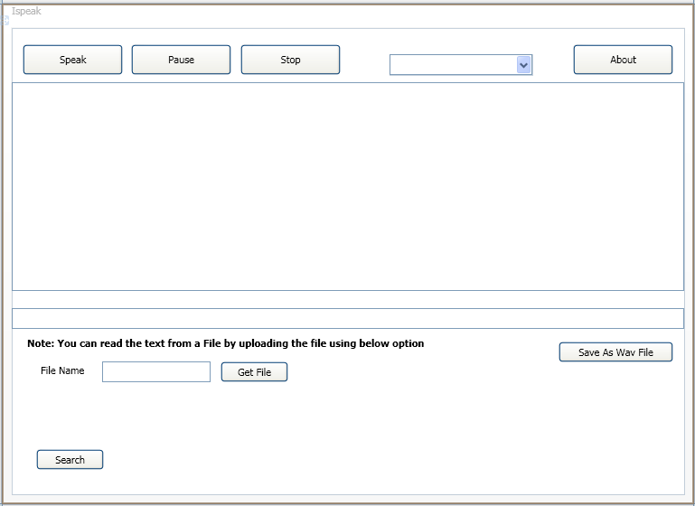This screenshot has width=695, height=506.
Task: Expand the voice selection dropdown arrow
Action: pyautogui.click(x=523, y=65)
